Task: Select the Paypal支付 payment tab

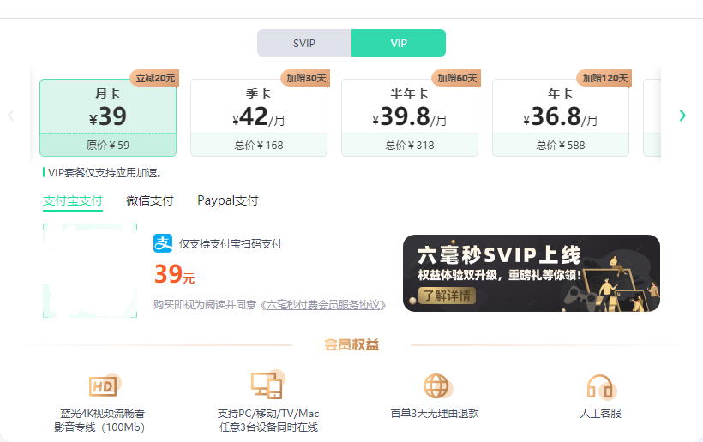Action: pos(228,200)
